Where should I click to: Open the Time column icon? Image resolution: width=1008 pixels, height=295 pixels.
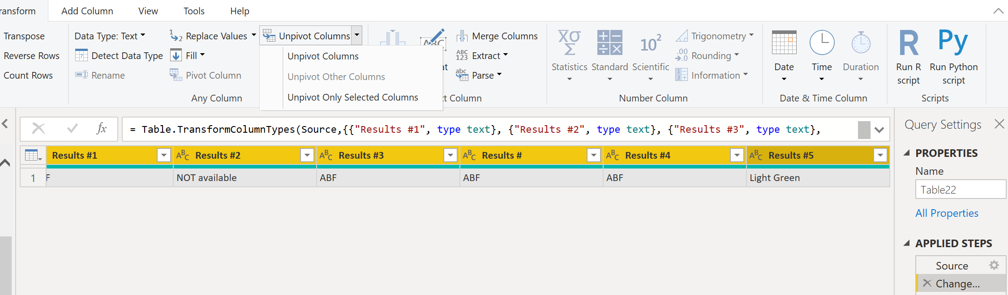[x=822, y=43]
